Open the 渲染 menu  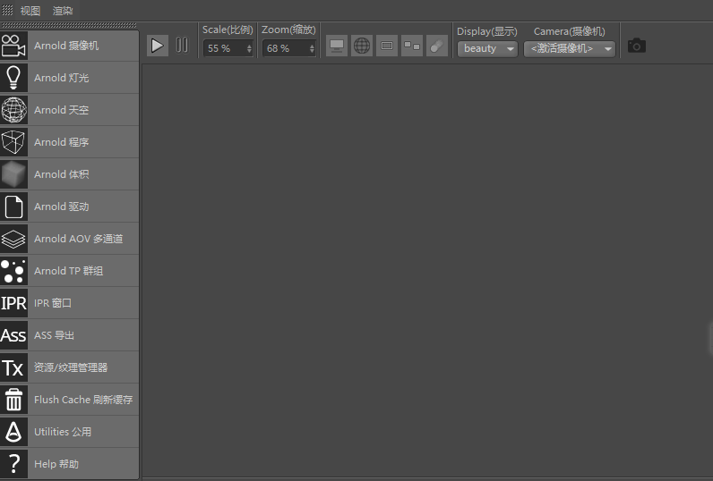click(x=63, y=11)
